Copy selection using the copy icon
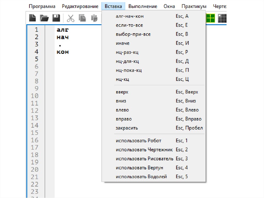The width and height of the screenshot is (264, 198). [82, 18]
